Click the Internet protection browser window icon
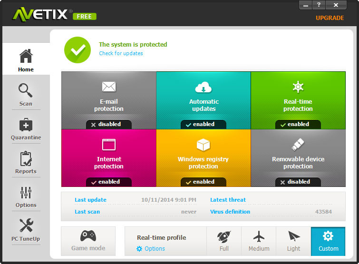The height and width of the screenshot is (264, 359). tap(109, 145)
